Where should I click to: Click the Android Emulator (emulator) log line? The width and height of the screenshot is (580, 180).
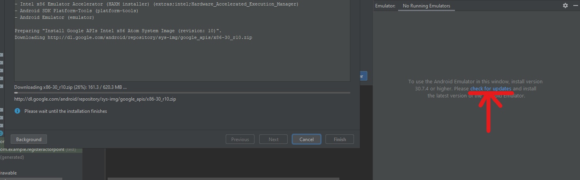[x=54, y=17]
